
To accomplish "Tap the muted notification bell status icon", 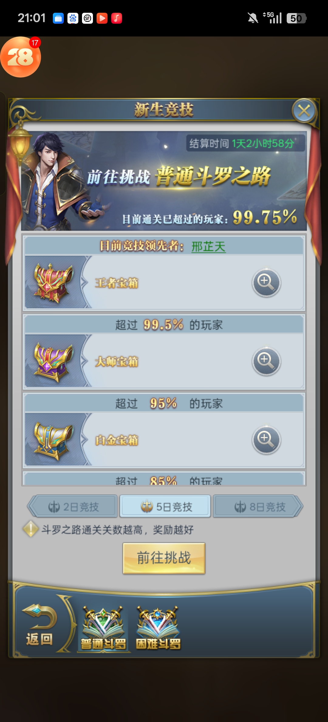I will (253, 18).
